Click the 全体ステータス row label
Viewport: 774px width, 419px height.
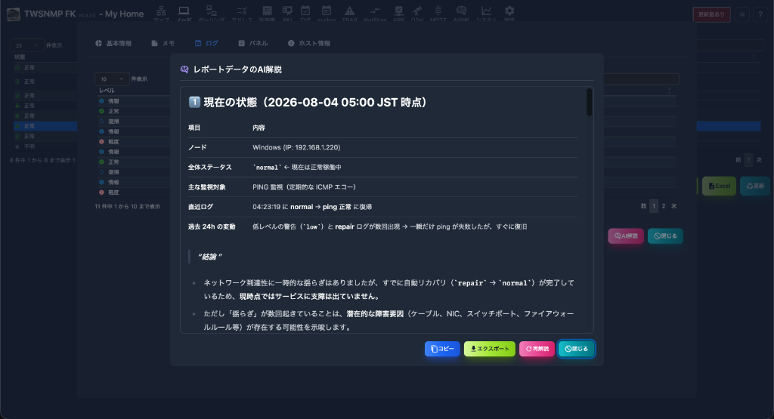[x=210, y=167]
